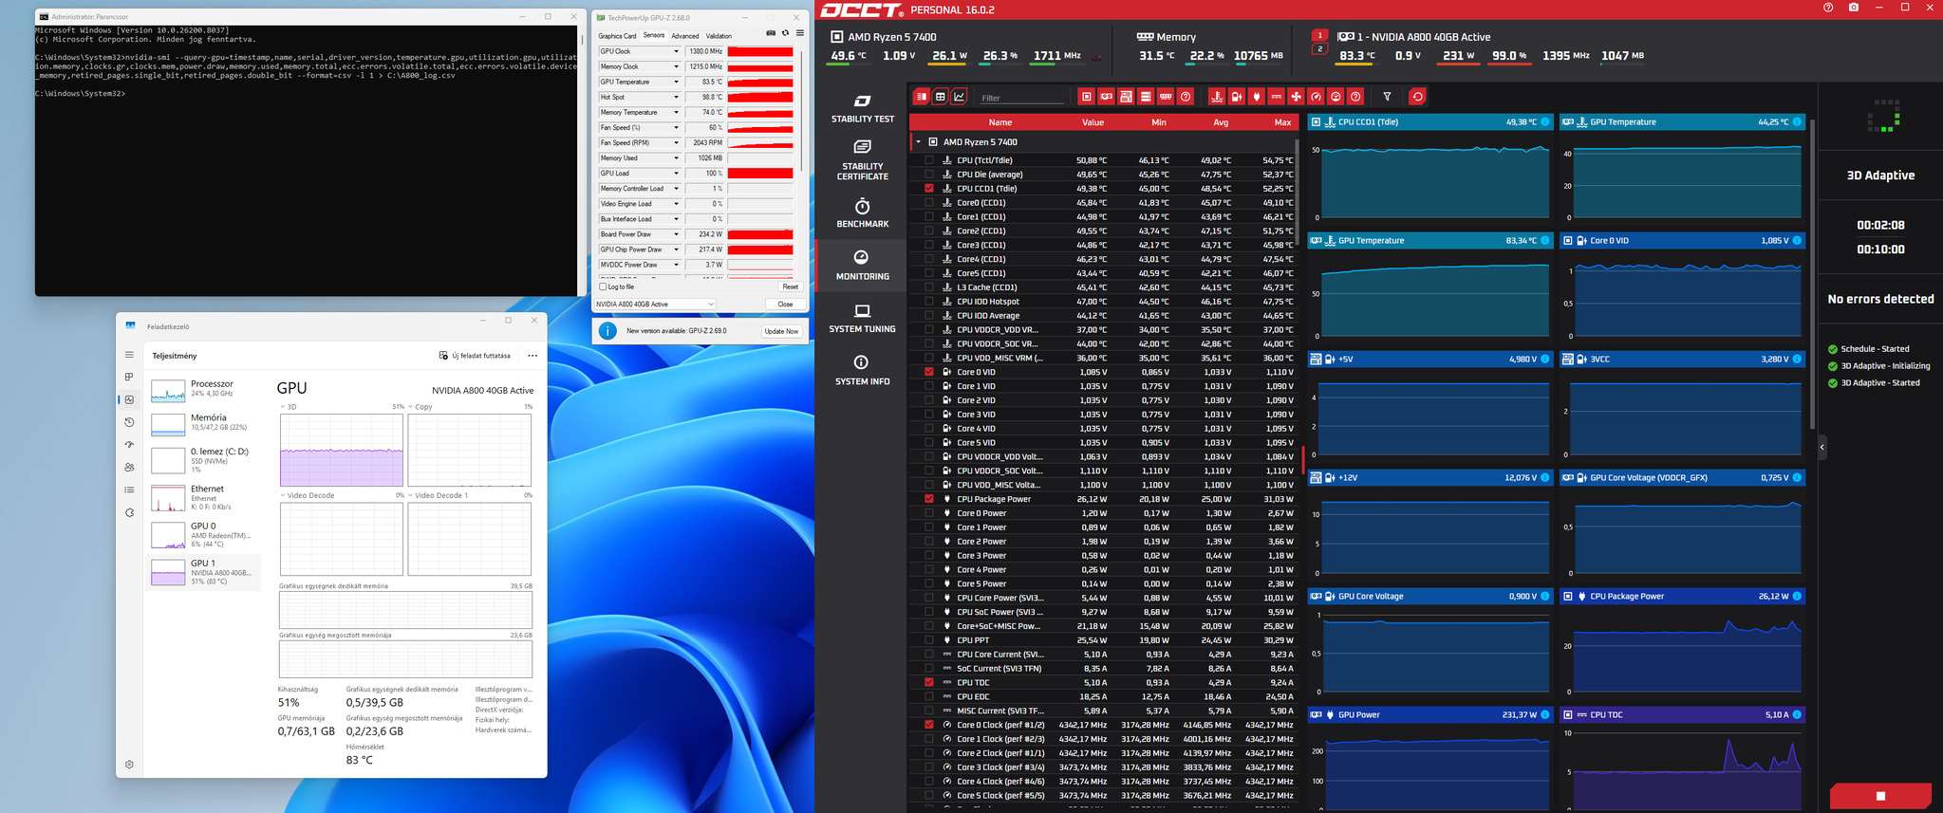Open OCCT System Tuning section

[862, 318]
